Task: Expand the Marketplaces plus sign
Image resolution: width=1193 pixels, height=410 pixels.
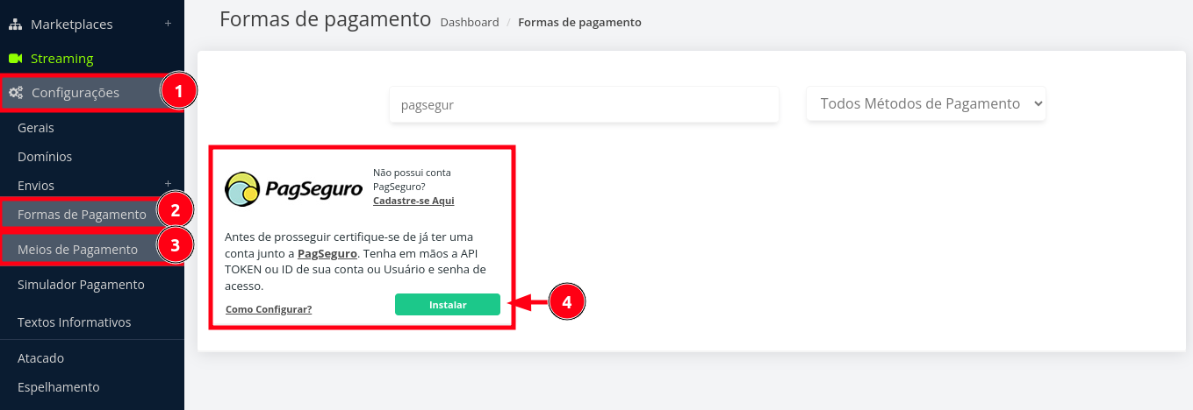Action: [168, 24]
